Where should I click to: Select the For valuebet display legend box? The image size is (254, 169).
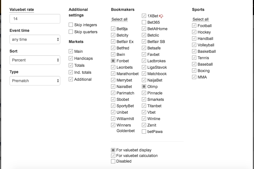click(113, 150)
